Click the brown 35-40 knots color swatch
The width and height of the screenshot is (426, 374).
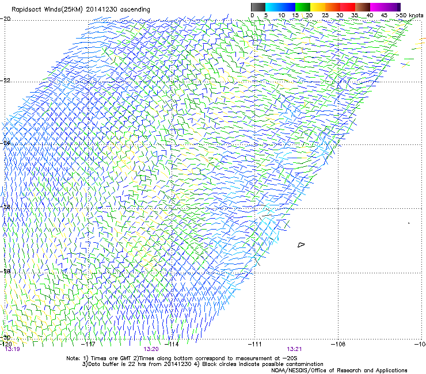(x=363, y=7)
